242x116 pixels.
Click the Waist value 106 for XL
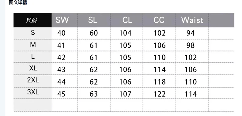point(191,69)
